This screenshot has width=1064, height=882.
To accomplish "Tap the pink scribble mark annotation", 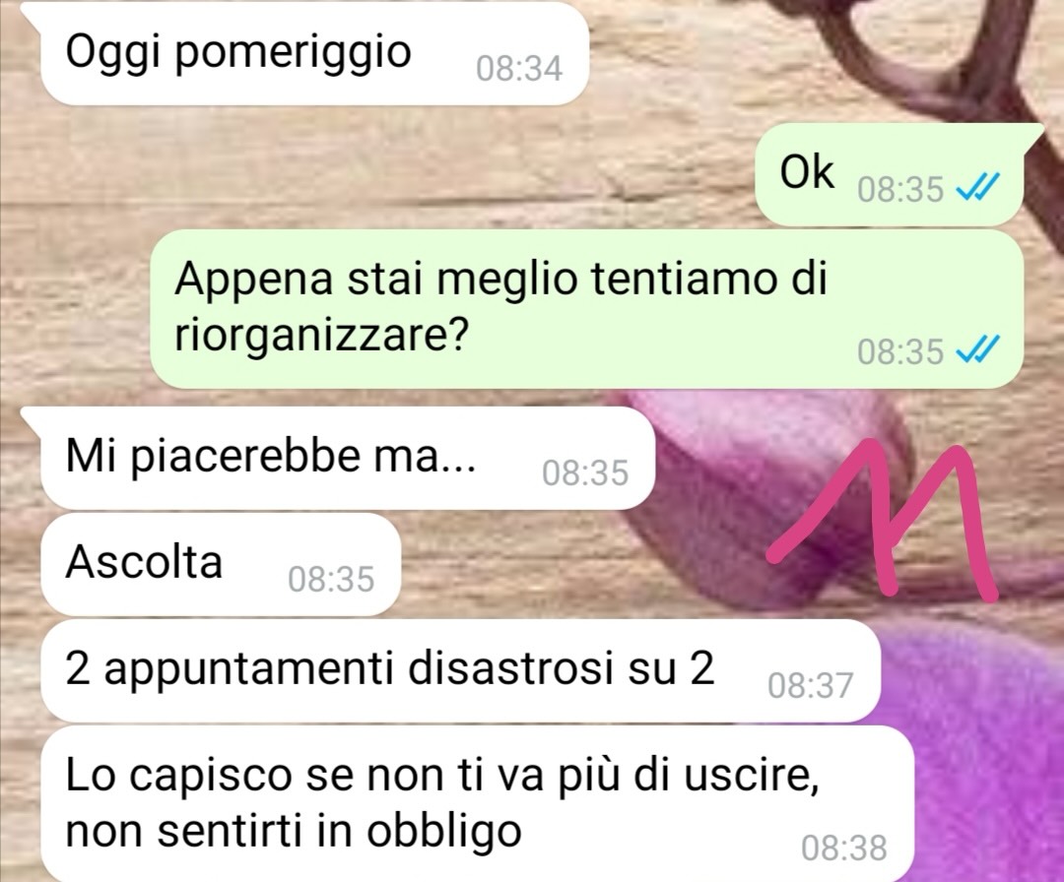I will [x=882, y=519].
